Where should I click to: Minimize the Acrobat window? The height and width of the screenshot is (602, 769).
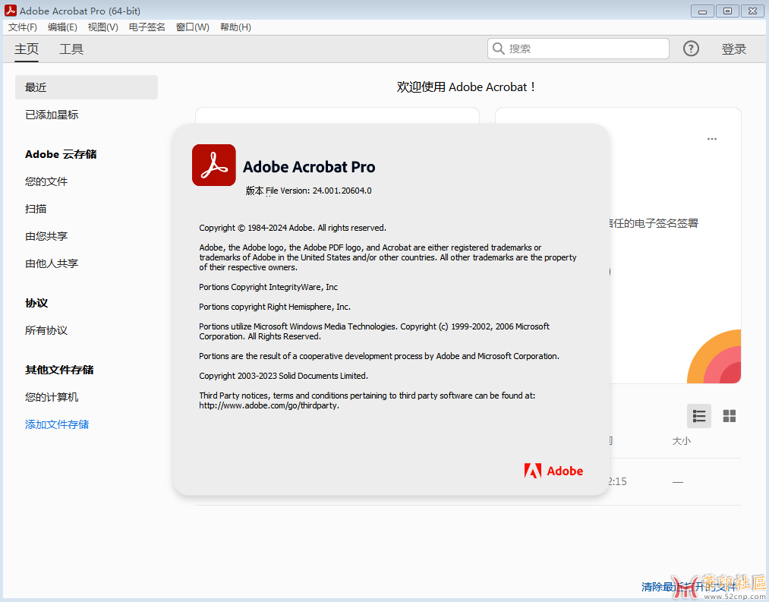pyautogui.click(x=702, y=11)
